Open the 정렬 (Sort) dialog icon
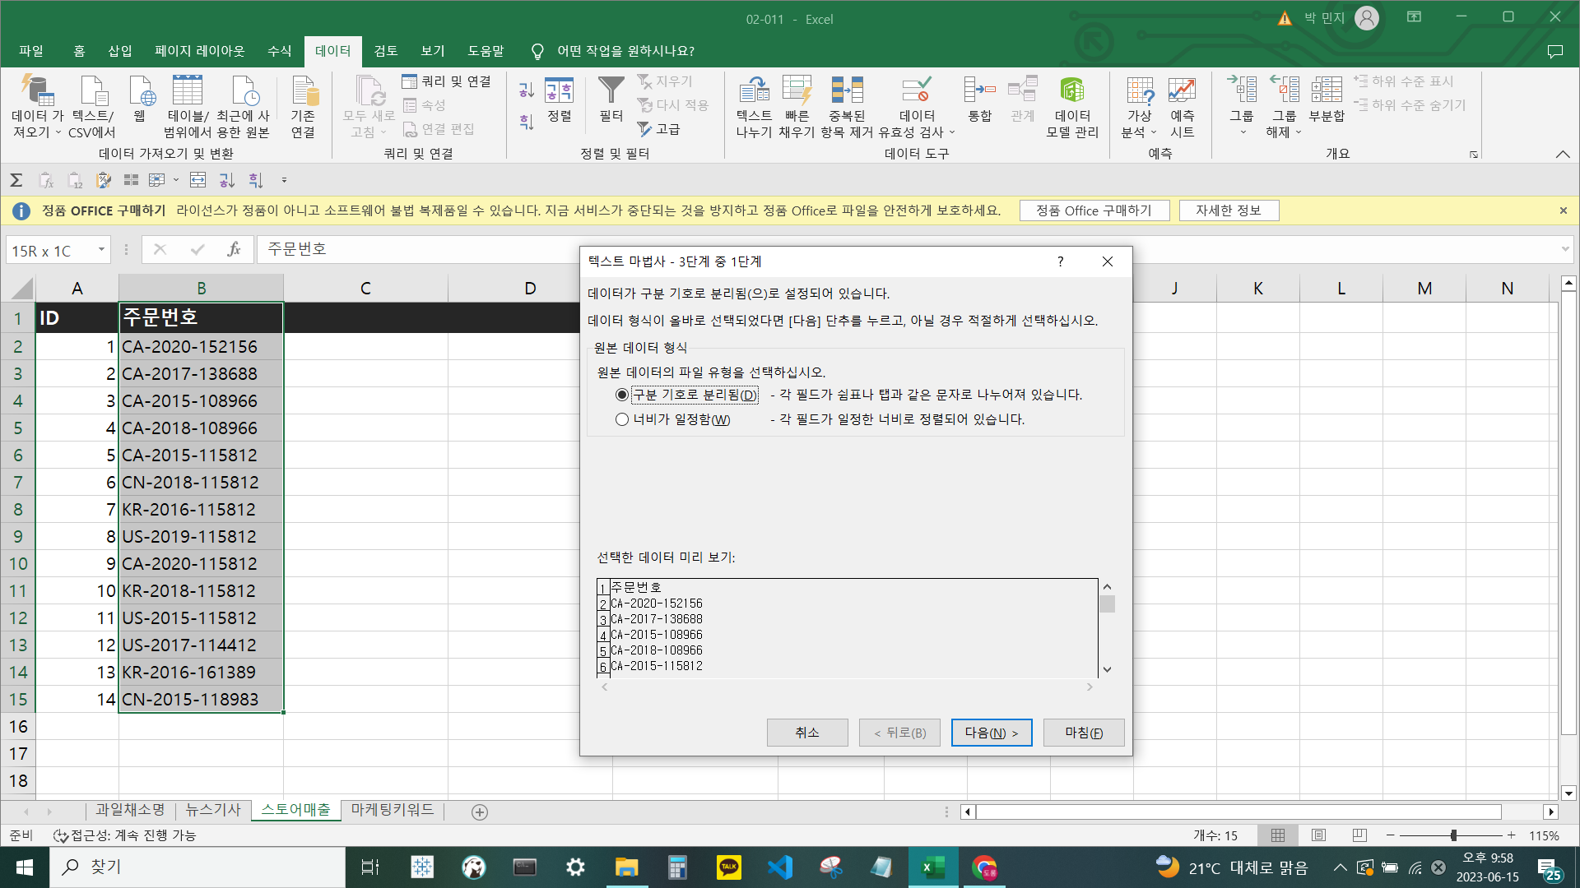The height and width of the screenshot is (888, 1580). 560,99
